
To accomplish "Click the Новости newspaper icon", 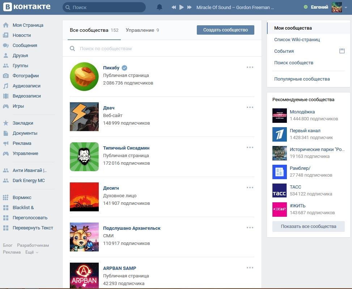I will (x=6, y=35).
